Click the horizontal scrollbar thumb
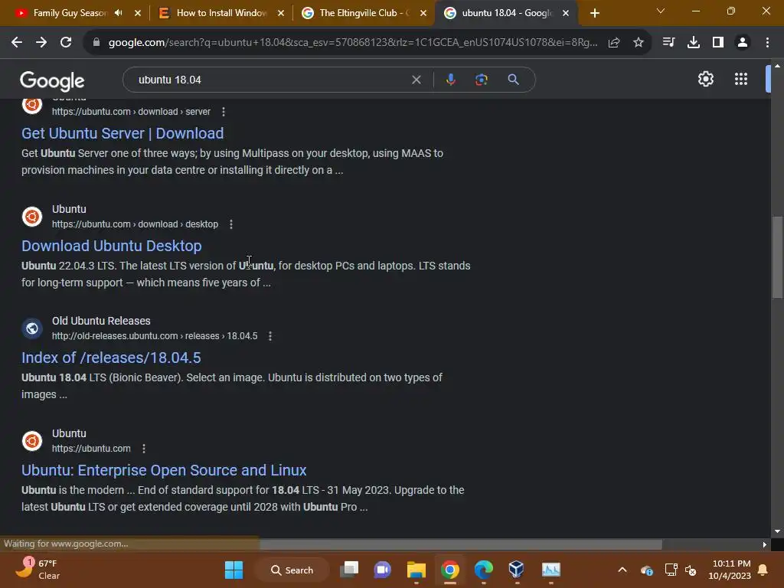 coord(460,544)
